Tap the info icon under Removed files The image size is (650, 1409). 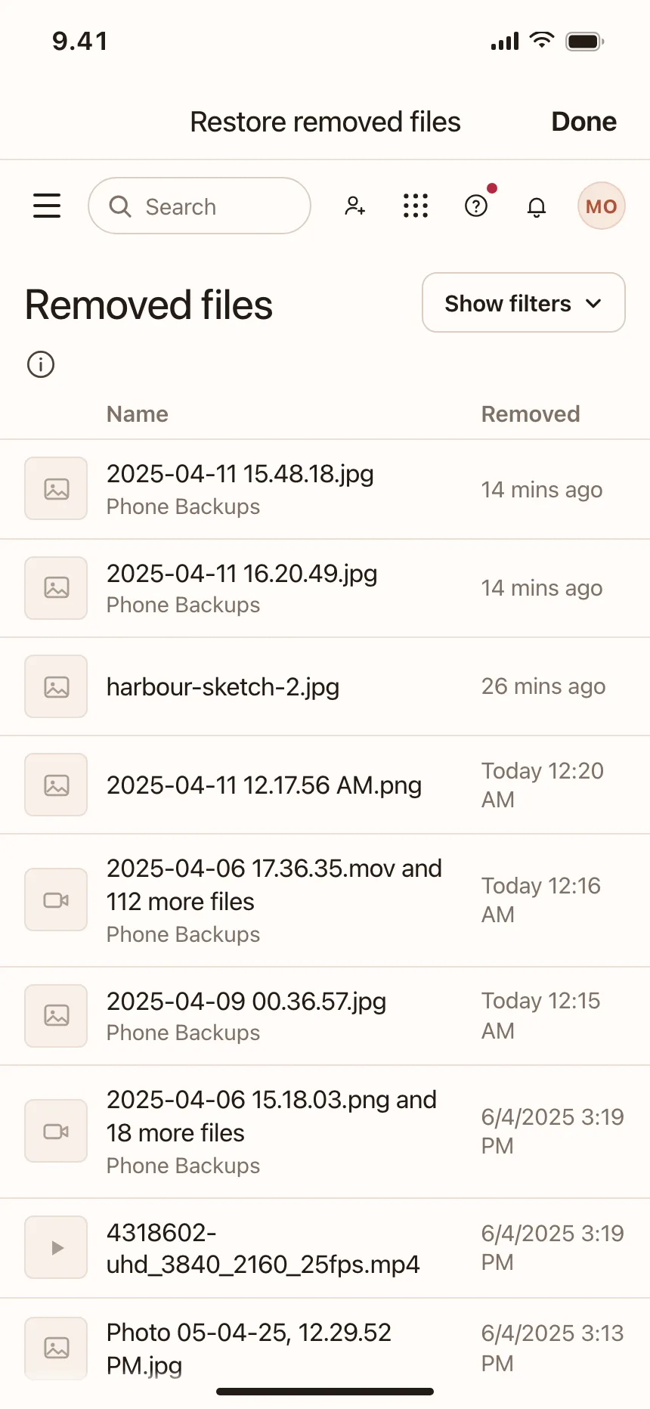(x=41, y=364)
